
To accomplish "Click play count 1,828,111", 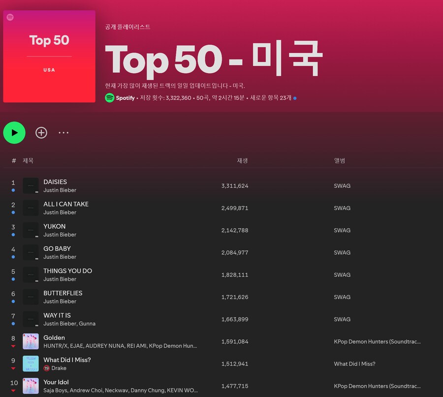I will pos(235,275).
